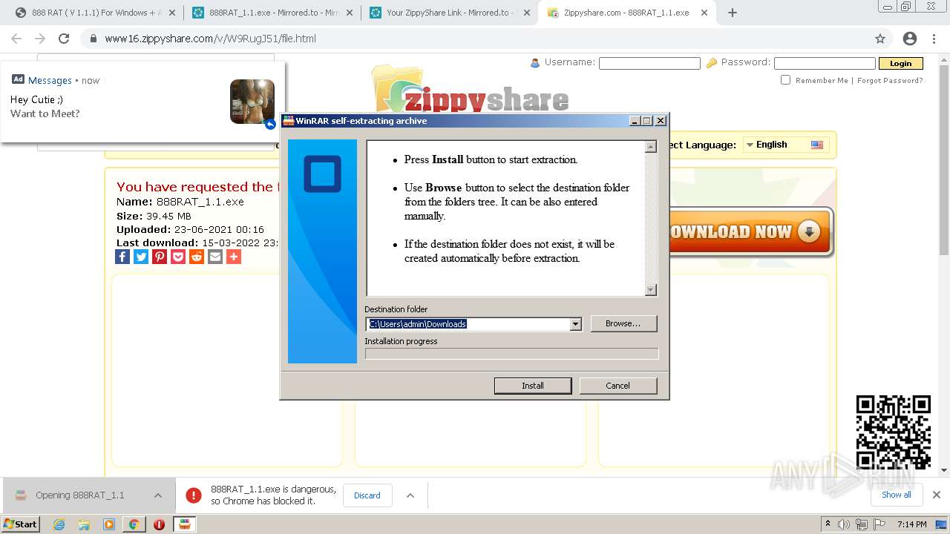Screen dimensions: 950x534
Task: Open Windows Media Player from taskbar
Action: click(x=109, y=524)
